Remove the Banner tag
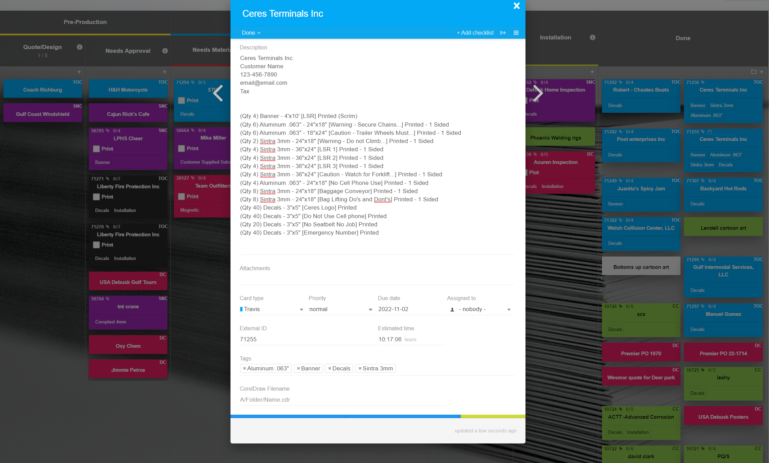 tap(298, 368)
